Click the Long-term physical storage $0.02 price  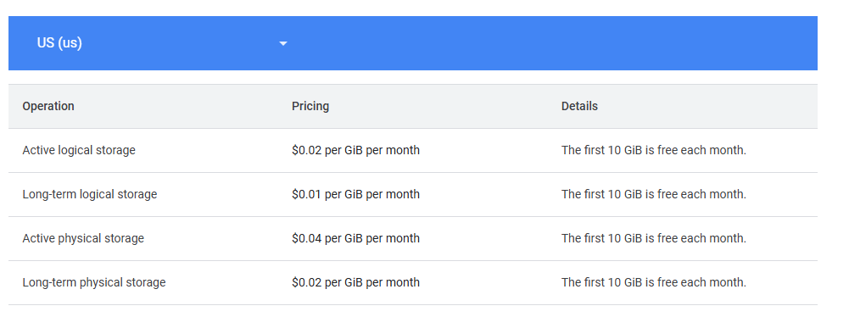(355, 282)
